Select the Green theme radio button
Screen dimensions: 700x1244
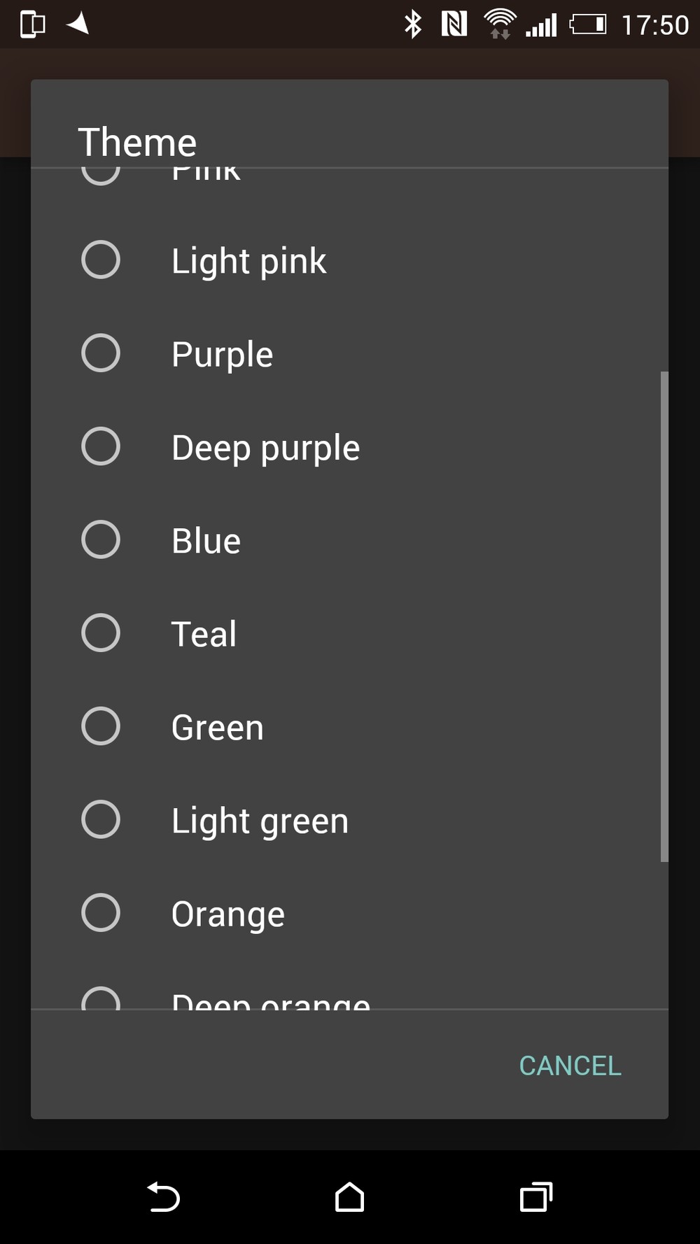(x=101, y=726)
